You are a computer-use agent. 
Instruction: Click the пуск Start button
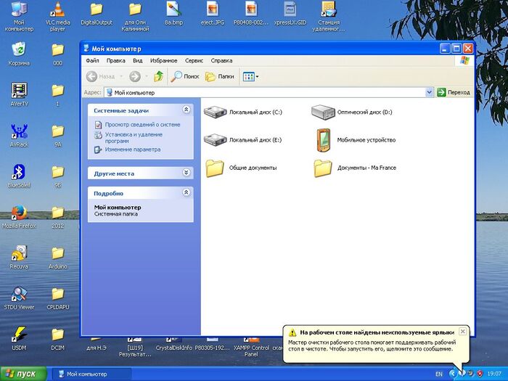21,374
